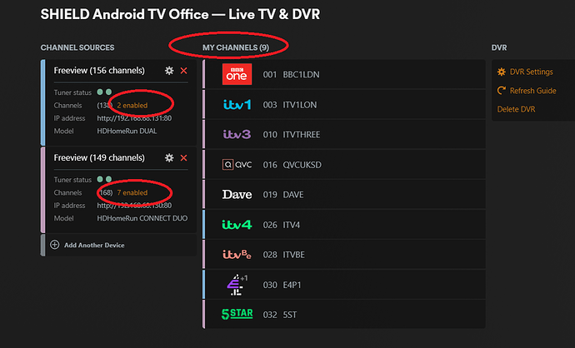The height and width of the screenshot is (348, 575).
Task: Click the Dave channel logo
Action: (237, 195)
